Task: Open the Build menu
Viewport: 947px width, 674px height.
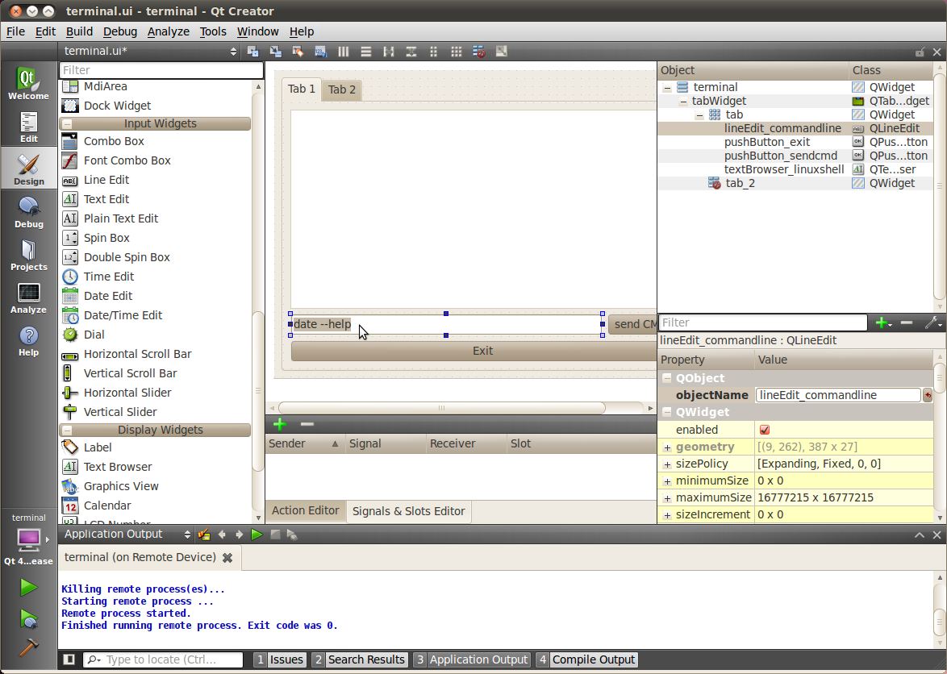Action: 79,31
